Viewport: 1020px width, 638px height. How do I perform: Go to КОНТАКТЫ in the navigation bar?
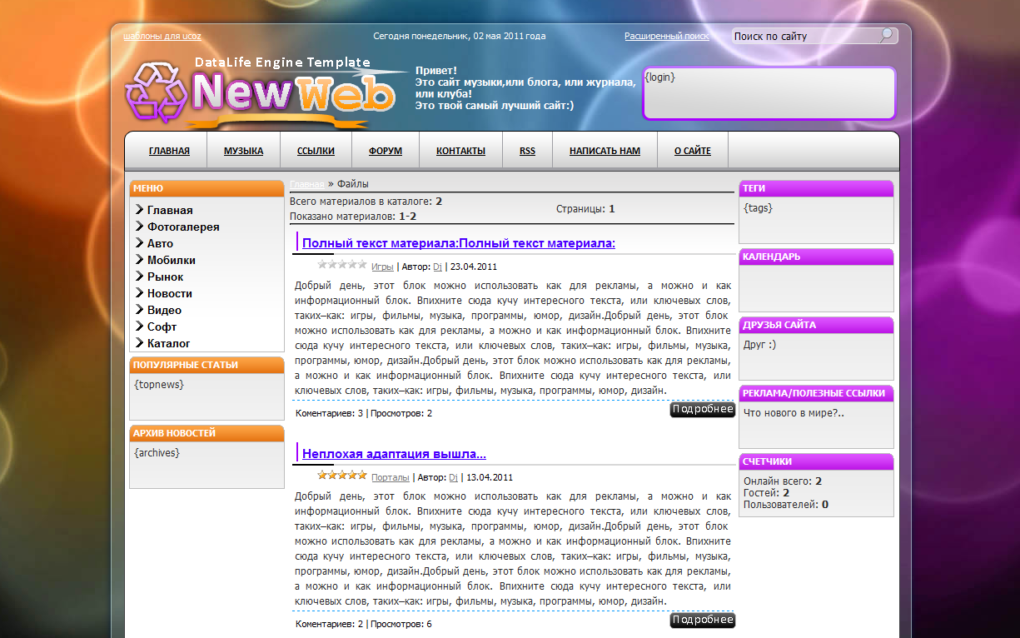[x=460, y=151]
